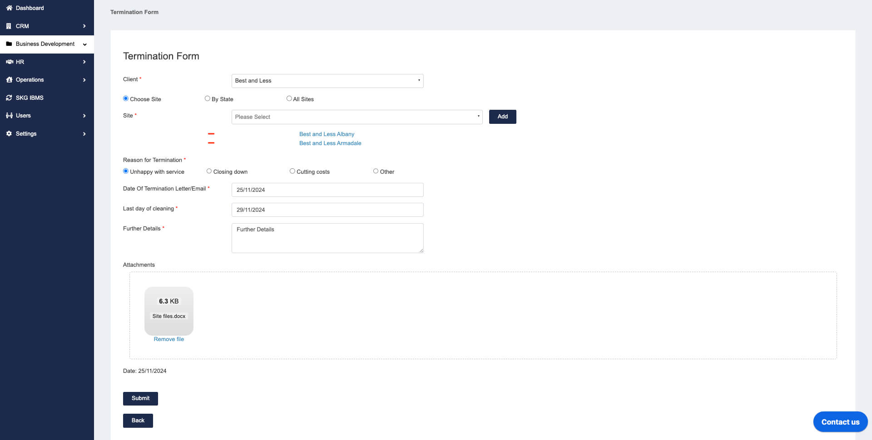872x440 pixels.
Task: Click the Business Development folder icon
Action: tap(9, 44)
